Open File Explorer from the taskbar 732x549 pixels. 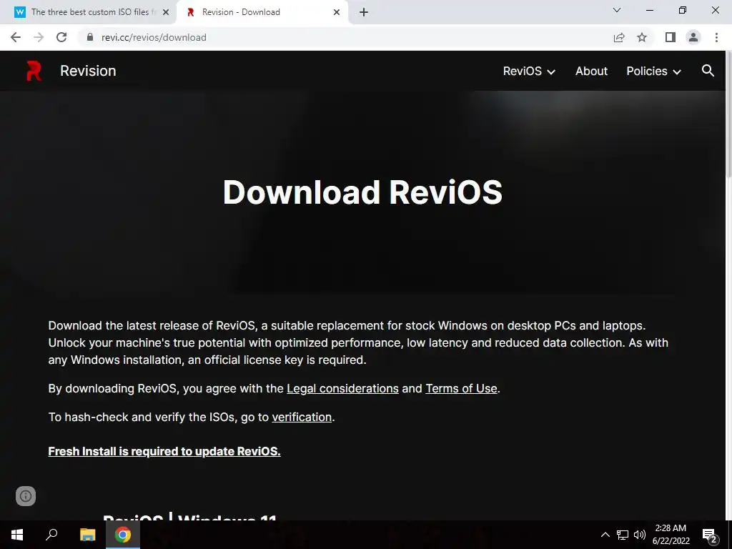87,535
